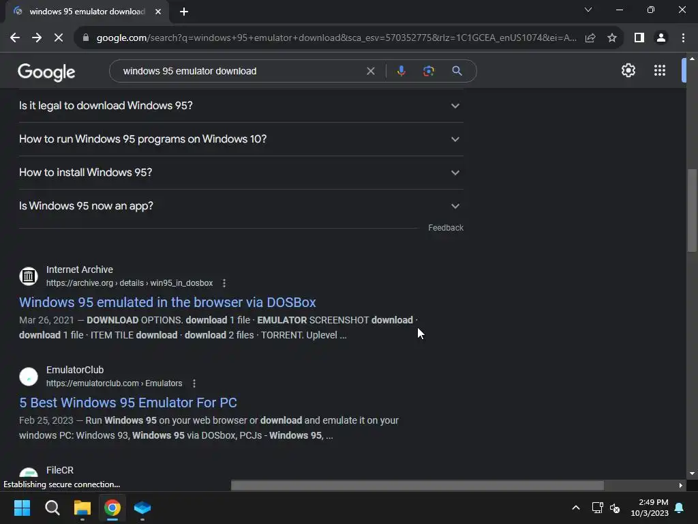Click 'Internet Archive' site name
This screenshot has width=698, height=524.
[x=80, y=270]
